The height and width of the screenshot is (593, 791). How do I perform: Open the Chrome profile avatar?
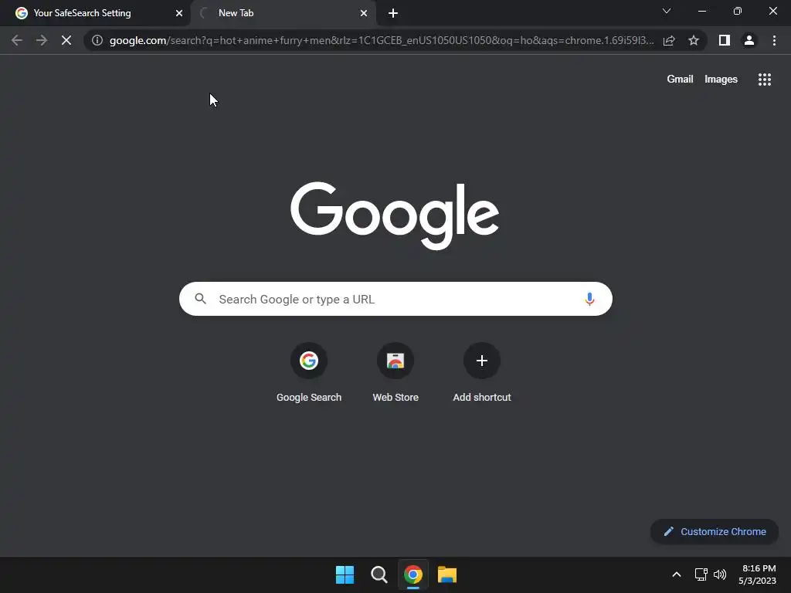pyautogui.click(x=749, y=40)
